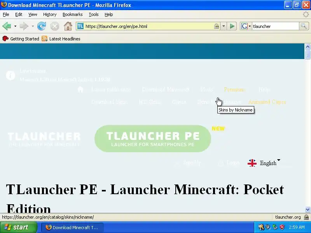Click the Firefox throbber activity indicator

coord(306,14)
